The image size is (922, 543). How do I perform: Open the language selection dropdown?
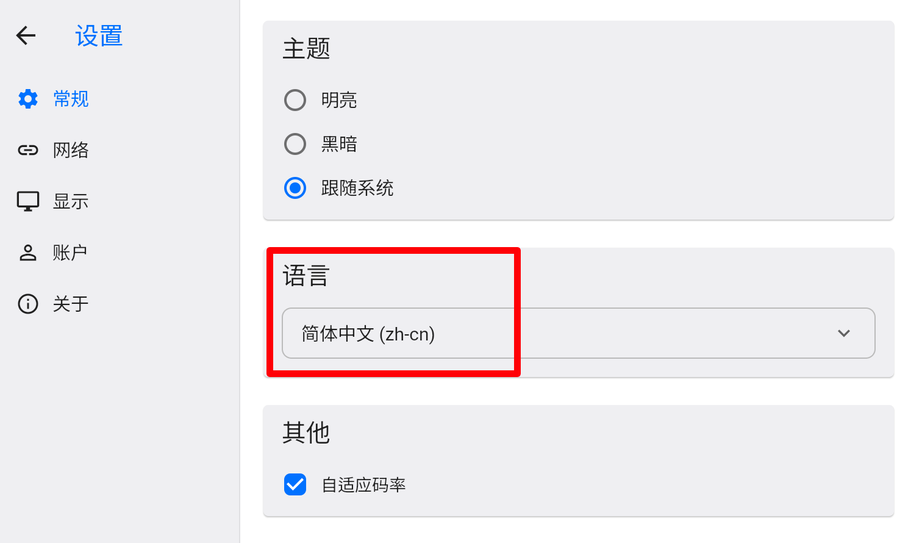pyautogui.click(x=578, y=333)
